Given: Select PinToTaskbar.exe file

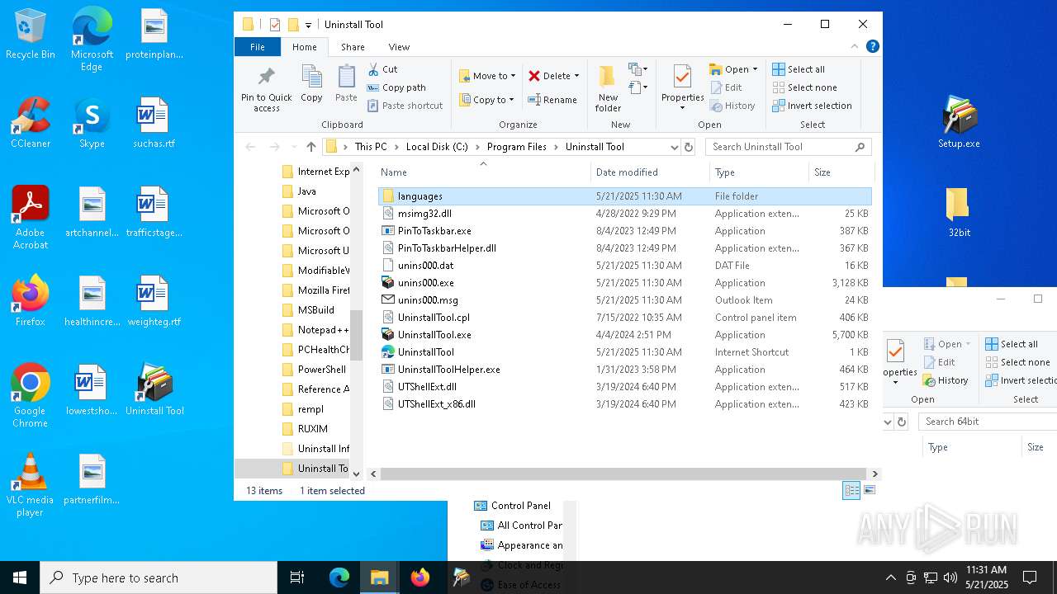Looking at the screenshot, I should coord(625,231).
